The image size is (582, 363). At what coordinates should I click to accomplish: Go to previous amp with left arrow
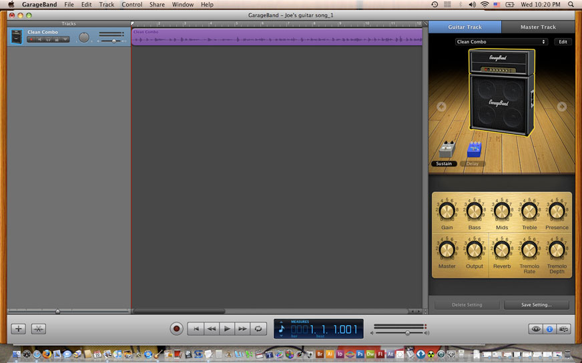click(x=441, y=107)
